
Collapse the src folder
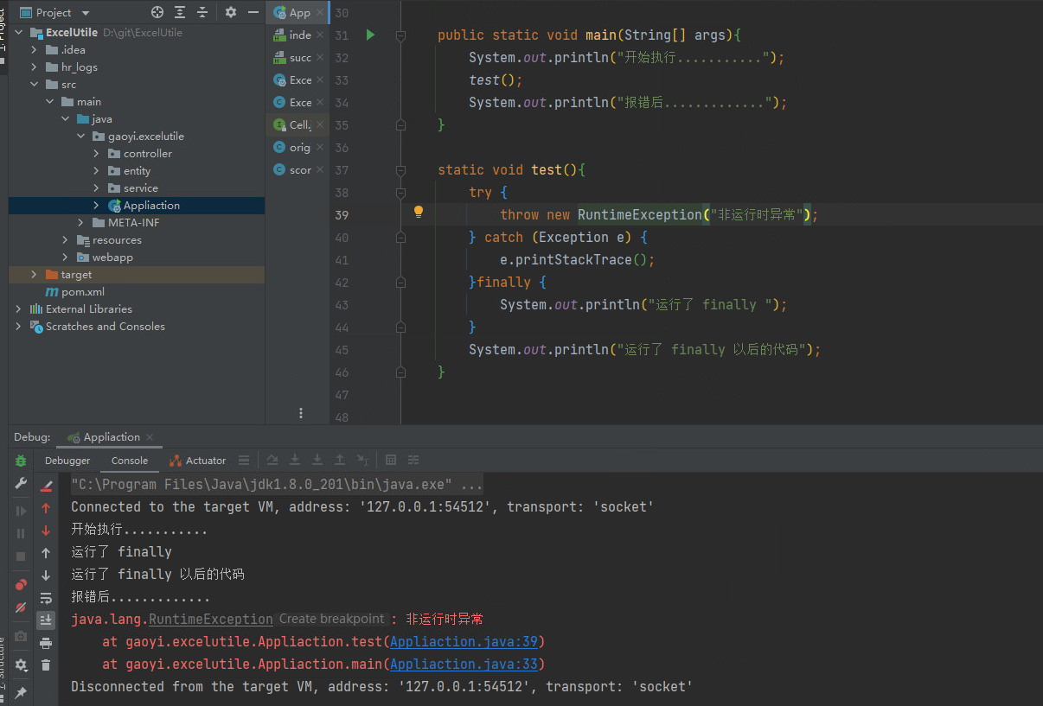tap(35, 85)
